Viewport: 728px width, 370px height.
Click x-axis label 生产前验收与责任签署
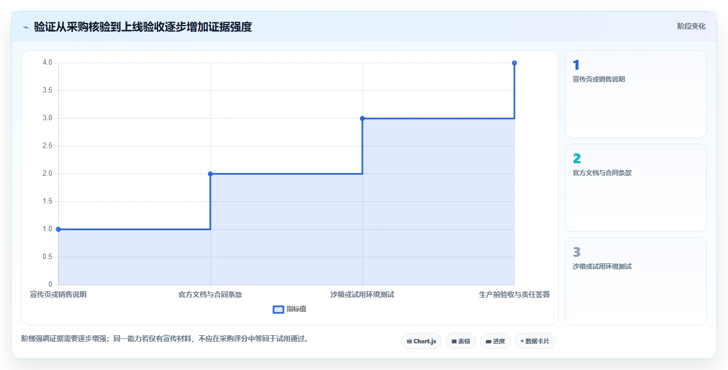tap(514, 294)
